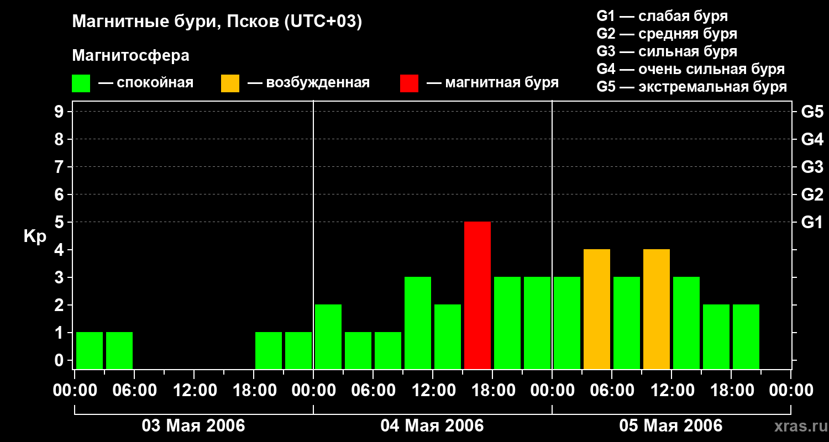Click the red Kp 5 storm bar on 04 Мая

tap(478, 295)
